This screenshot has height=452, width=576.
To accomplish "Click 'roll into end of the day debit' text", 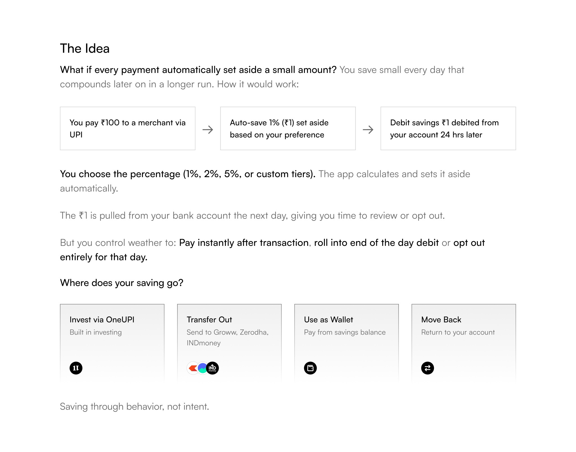I will (x=376, y=243).
